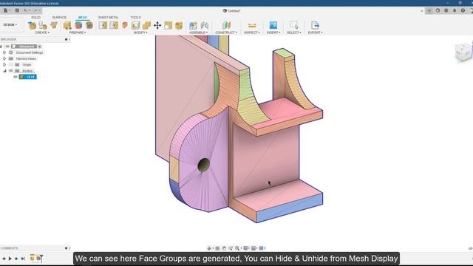Select the Mesh tab
Viewport: 473px width, 266px height.
tap(82, 18)
